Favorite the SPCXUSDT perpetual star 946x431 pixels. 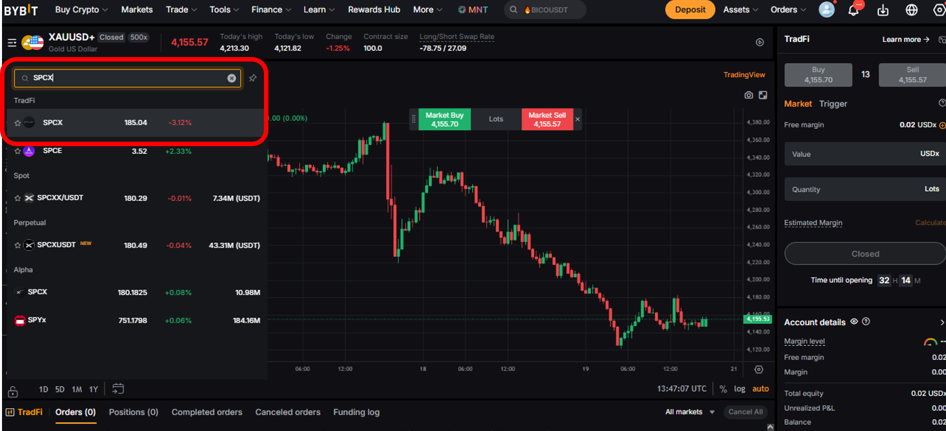click(x=18, y=245)
